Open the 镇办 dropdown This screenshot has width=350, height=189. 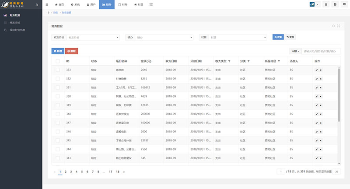164,37
